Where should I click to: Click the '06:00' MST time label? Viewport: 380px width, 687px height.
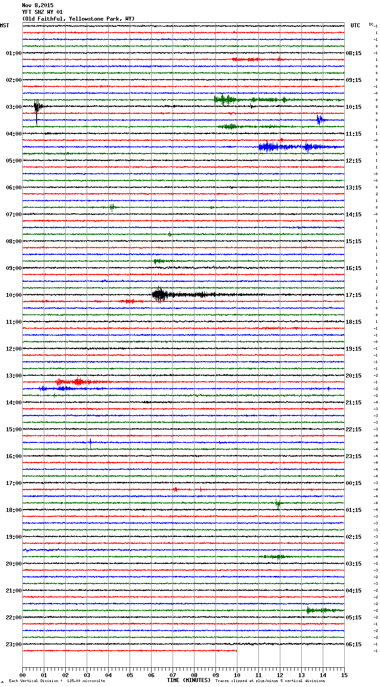(x=14, y=188)
